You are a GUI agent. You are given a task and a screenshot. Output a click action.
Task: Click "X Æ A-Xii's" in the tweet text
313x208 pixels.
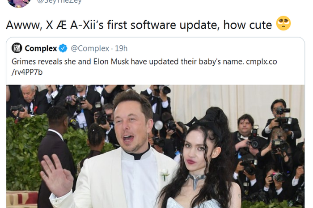pos(78,25)
